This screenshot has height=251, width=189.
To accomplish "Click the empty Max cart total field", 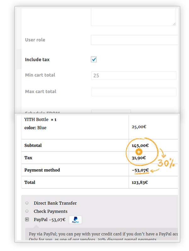I will pyautogui.click(x=134, y=92).
